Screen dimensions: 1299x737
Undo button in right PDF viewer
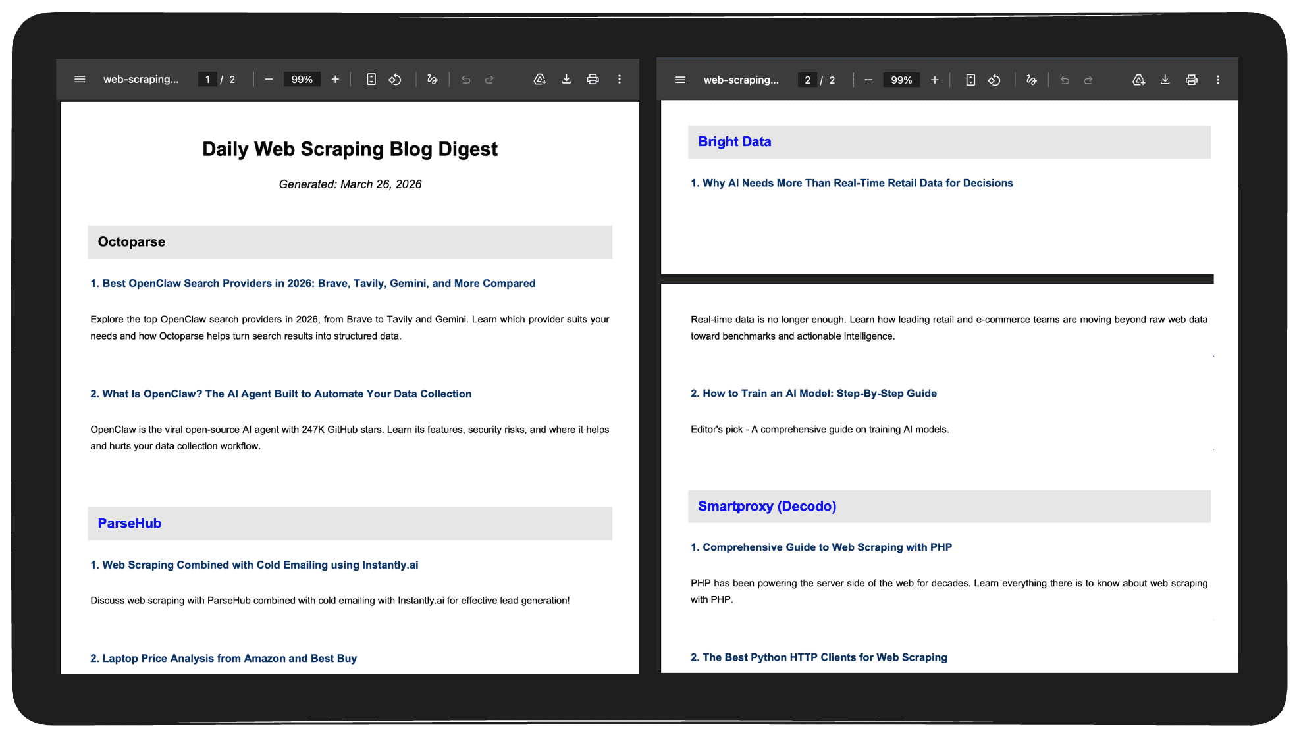(x=1065, y=80)
